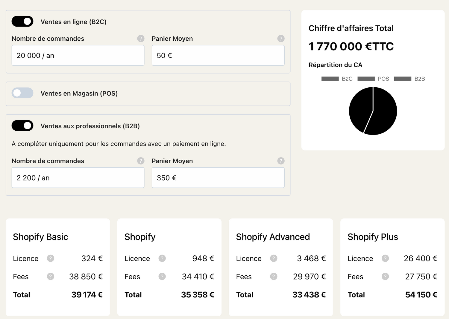Image resolution: width=449 pixels, height=319 pixels.
Task: Click the Fees help icon in the Shopify card
Action: coord(162,277)
